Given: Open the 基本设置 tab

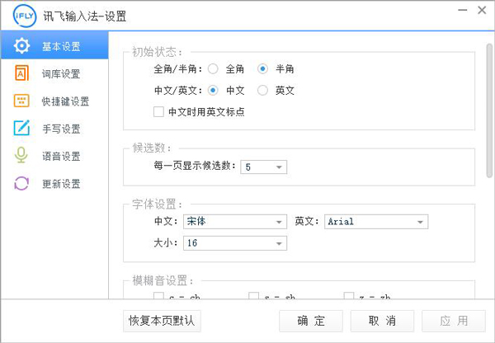Looking at the screenshot, I should (x=54, y=45).
